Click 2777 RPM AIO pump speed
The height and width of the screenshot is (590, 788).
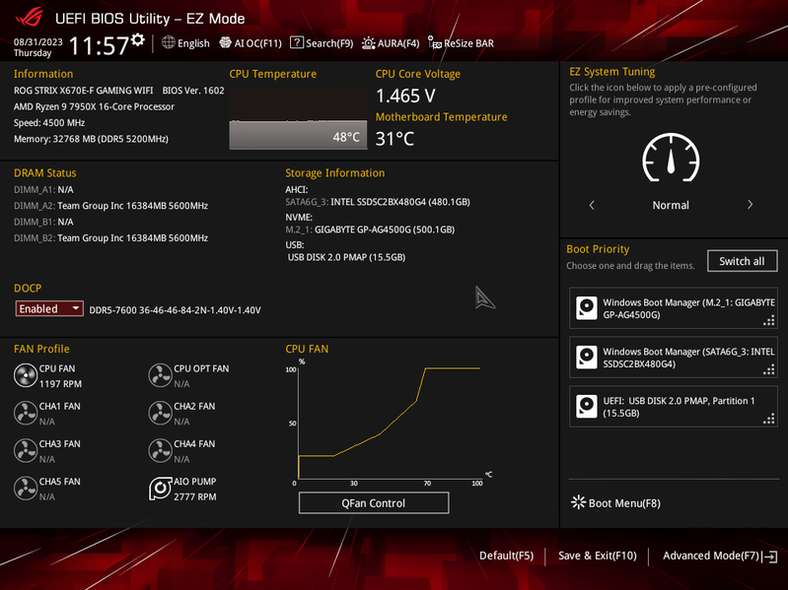pyautogui.click(x=195, y=496)
